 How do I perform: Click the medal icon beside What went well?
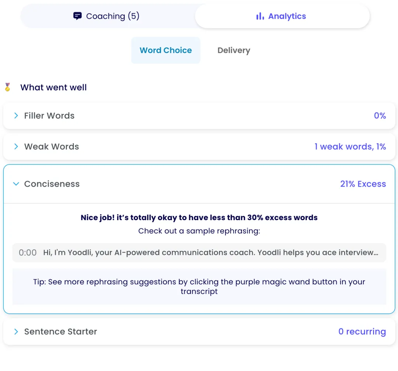pyautogui.click(x=8, y=87)
